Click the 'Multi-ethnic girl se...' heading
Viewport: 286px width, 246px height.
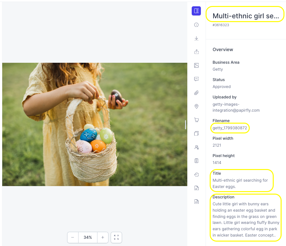[246, 16]
